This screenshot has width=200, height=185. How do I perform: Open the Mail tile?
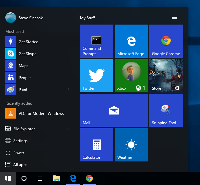click(x=114, y=110)
